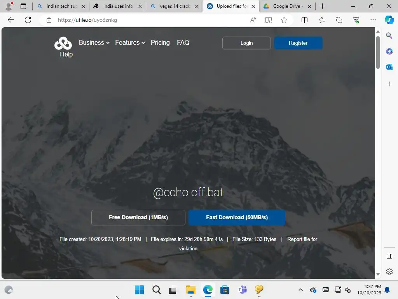Expand the Features dropdown menu
Screen dimensions: 398x299
130,42
